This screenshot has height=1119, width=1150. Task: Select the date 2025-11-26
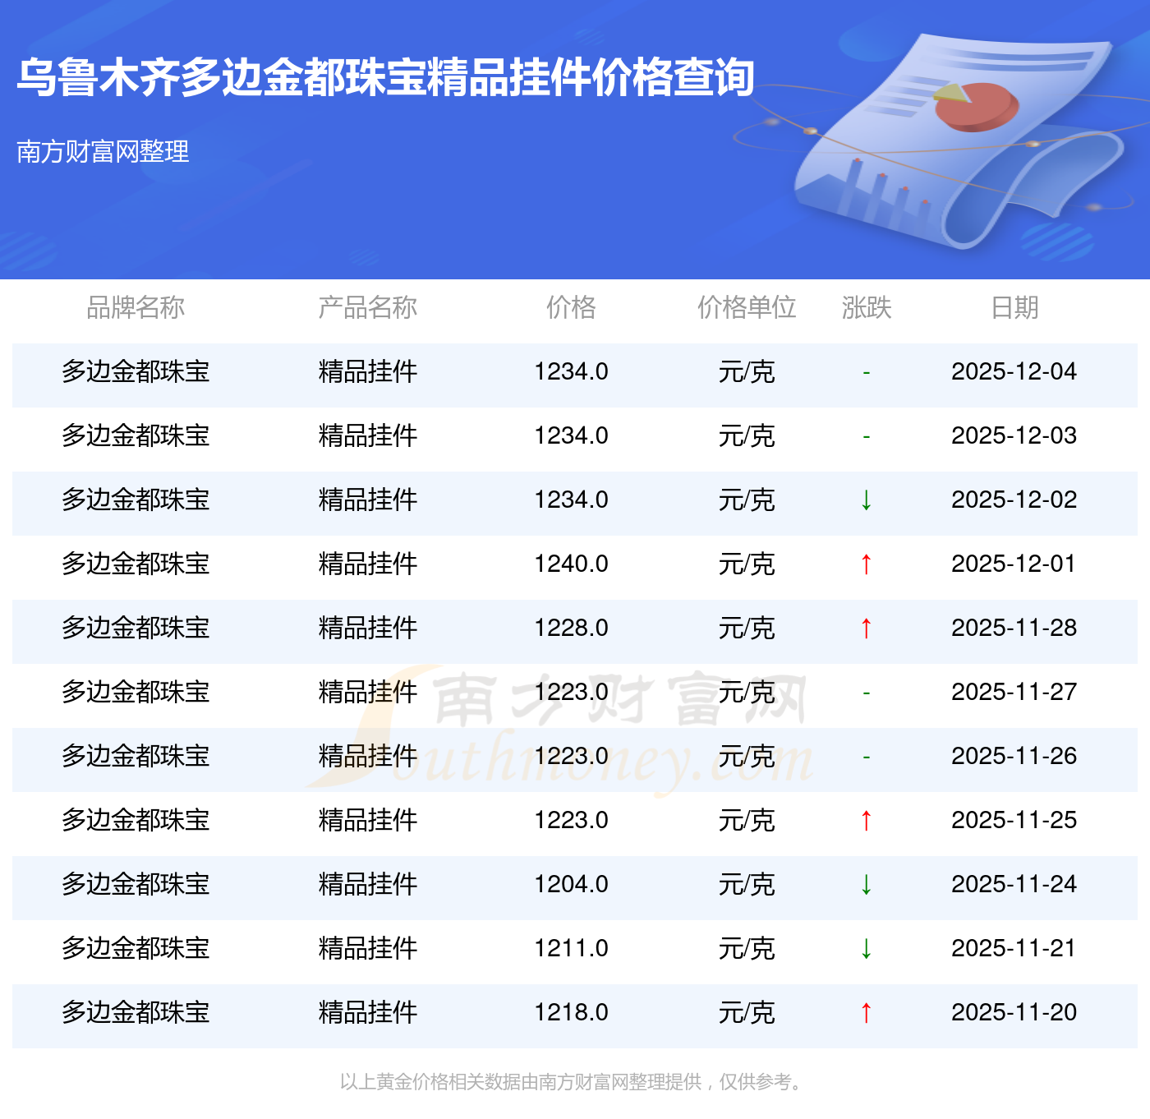(1014, 756)
